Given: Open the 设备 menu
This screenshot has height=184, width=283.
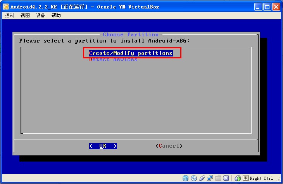Looking at the screenshot, I should coord(40,15).
